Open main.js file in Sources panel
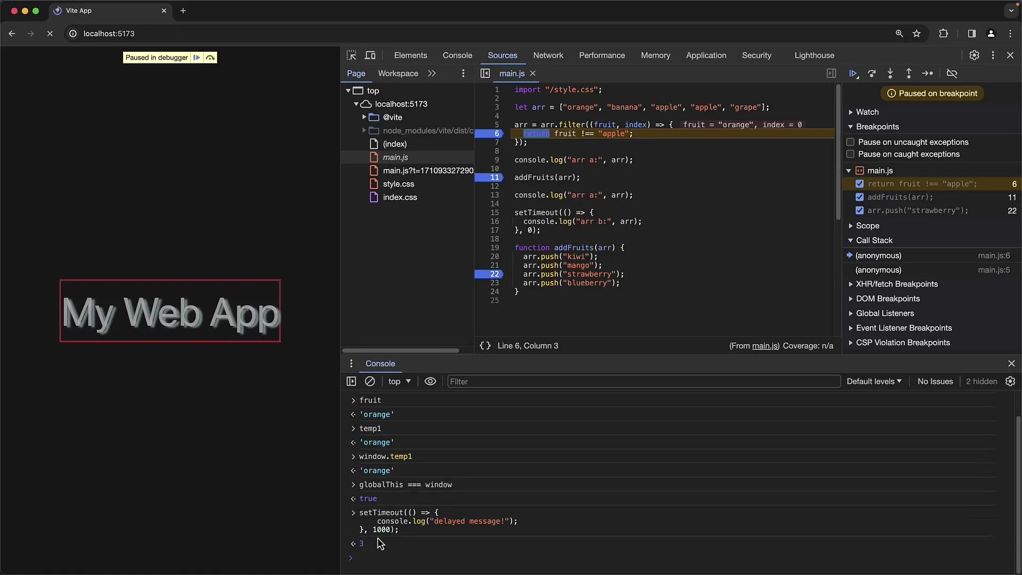The width and height of the screenshot is (1022, 575). pyautogui.click(x=394, y=157)
